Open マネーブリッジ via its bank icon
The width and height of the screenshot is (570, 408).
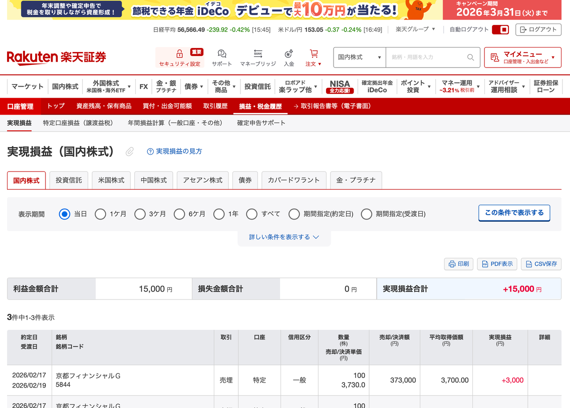click(x=257, y=53)
